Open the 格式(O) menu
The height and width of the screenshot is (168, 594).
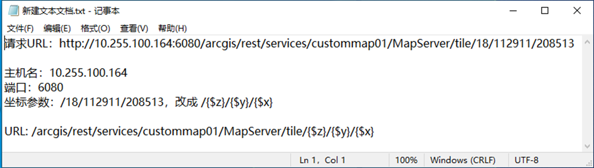[96, 28]
